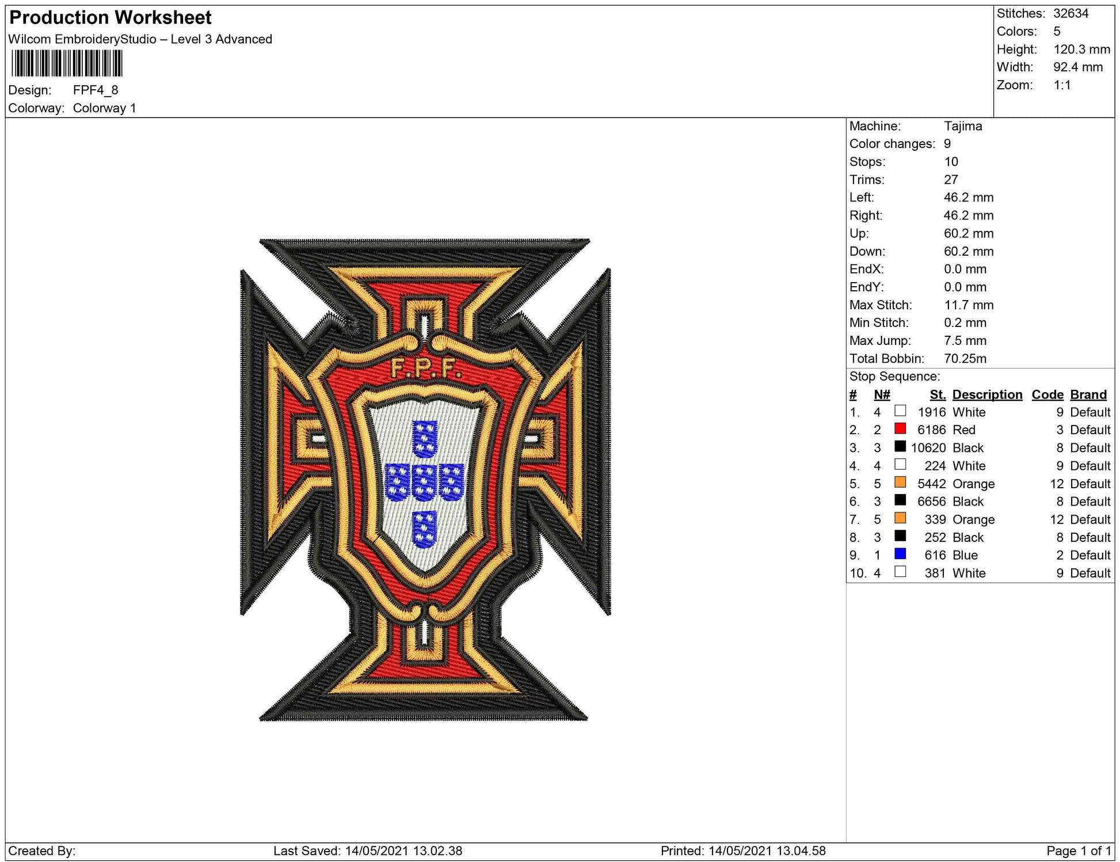Click the design name FPF4_8
Image resolution: width=1120 pixels, height=862 pixels.
point(96,90)
